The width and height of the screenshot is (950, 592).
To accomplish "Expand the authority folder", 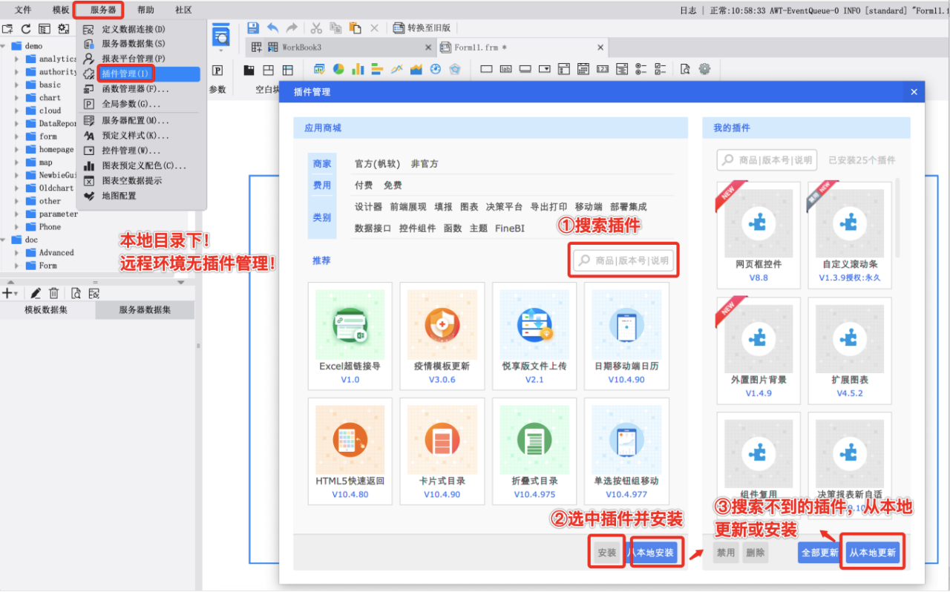I will click(x=16, y=72).
